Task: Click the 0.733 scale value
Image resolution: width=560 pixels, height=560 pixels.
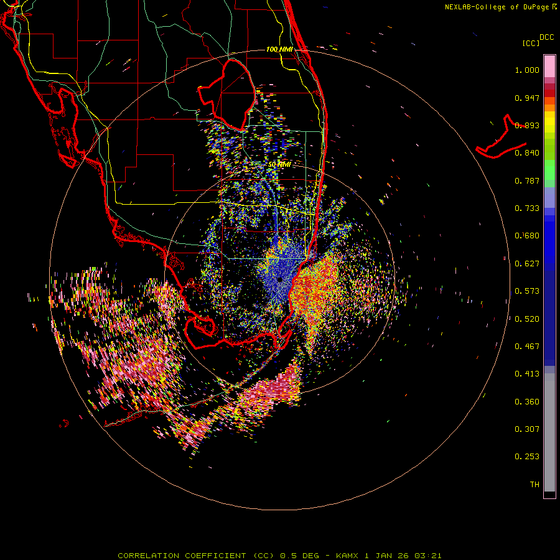Action: [527, 208]
